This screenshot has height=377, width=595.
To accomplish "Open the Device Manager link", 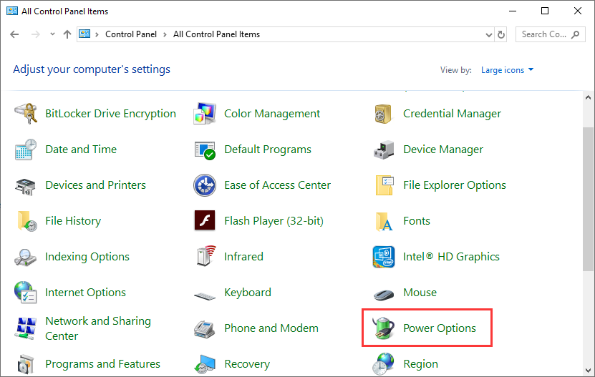I will (442, 150).
